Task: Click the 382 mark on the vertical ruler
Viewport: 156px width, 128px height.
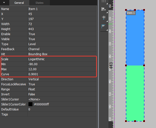Action: tap(110, 56)
